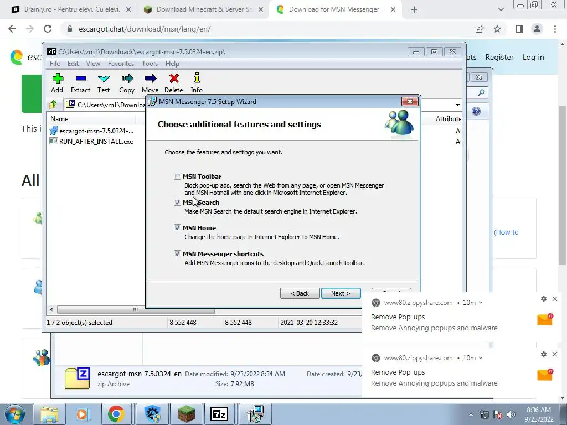The height and width of the screenshot is (425, 567).
Task: Click the 8:36 AM taskbar clock
Action: (539, 414)
